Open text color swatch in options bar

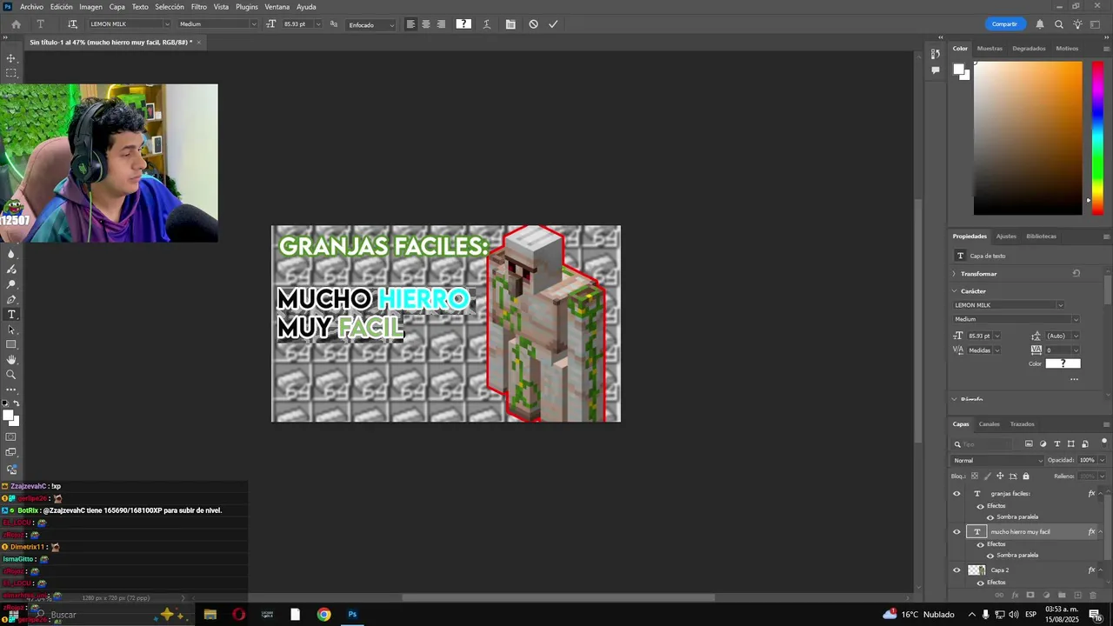pyautogui.click(x=463, y=24)
